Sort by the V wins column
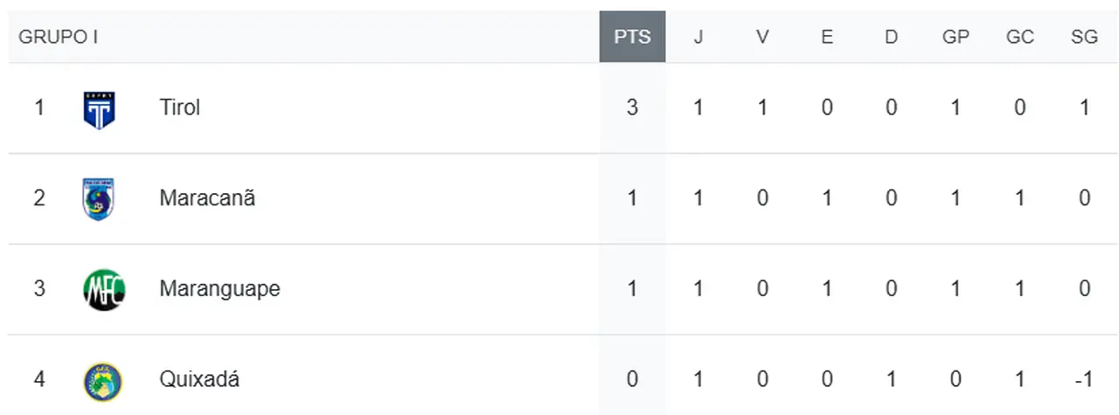This screenshot has width=1119, height=415. pyautogui.click(x=762, y=37)
